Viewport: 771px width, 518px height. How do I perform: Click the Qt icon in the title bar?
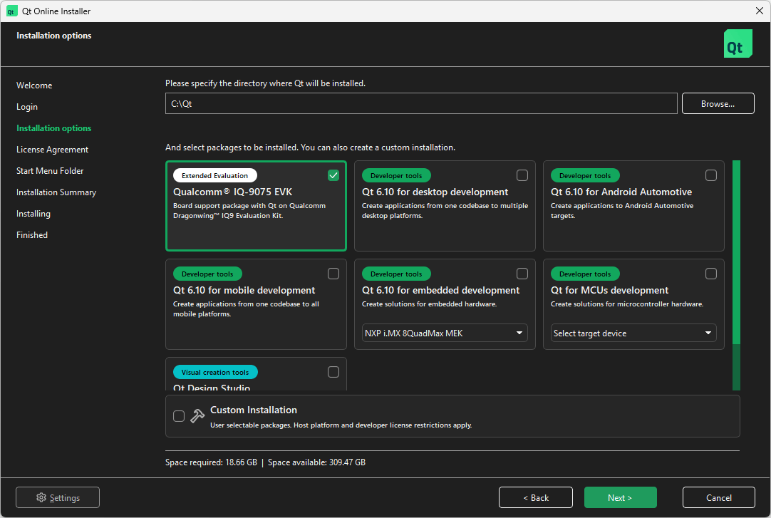coord(11,11)
